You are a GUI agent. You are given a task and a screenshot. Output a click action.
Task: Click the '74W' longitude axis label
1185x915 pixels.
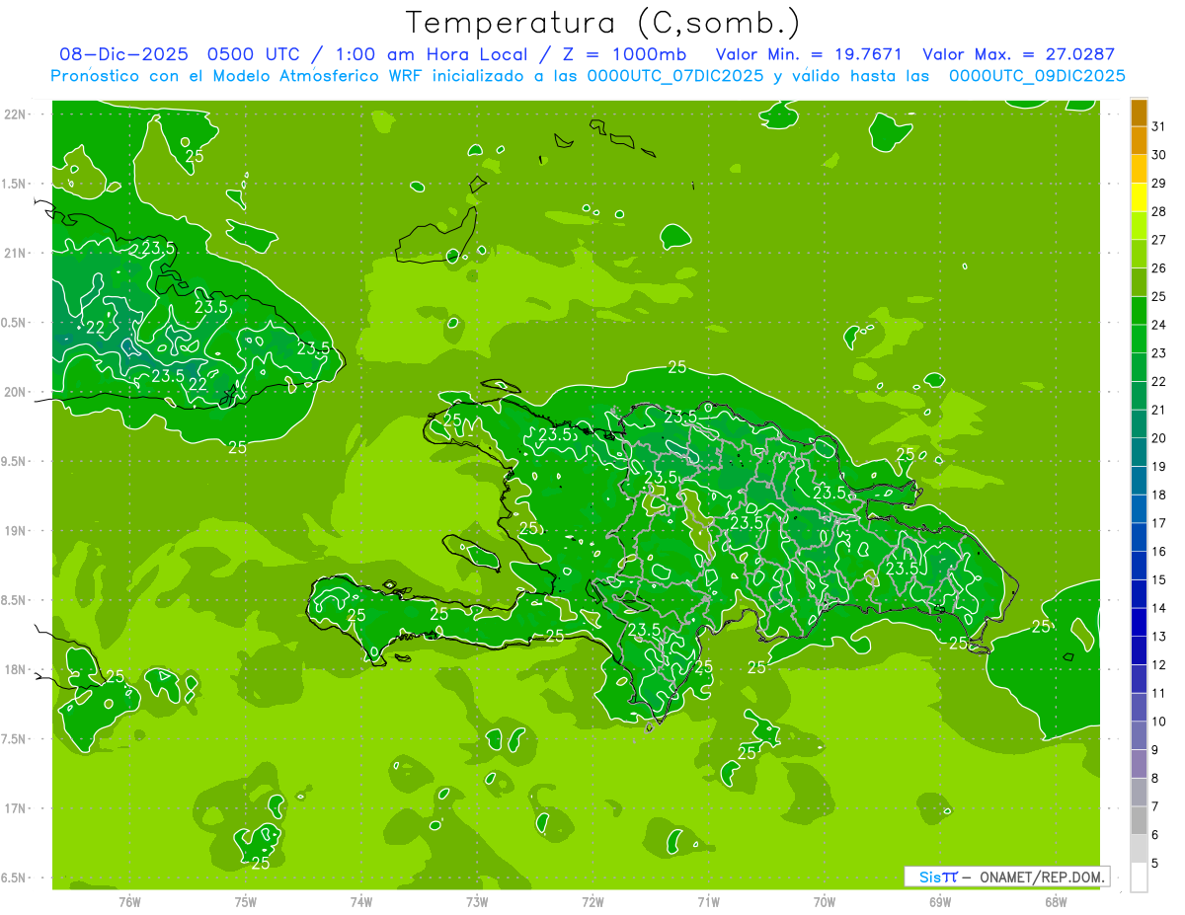click(361, 902)
